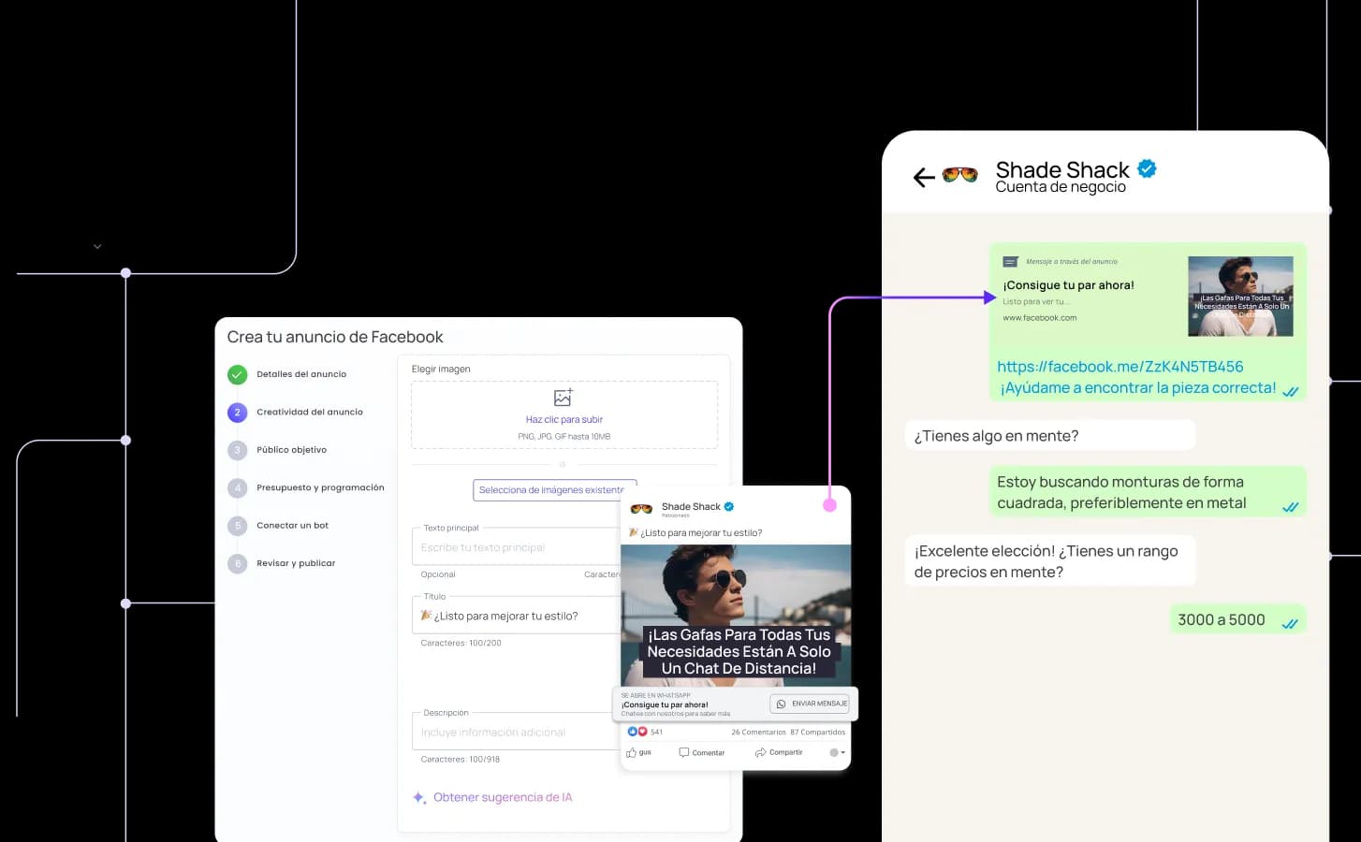1361x842 pixels.
Task: Click the AI sparkles icon beside Obtener sugerencia de IA
Action: (x=418, y=797)
